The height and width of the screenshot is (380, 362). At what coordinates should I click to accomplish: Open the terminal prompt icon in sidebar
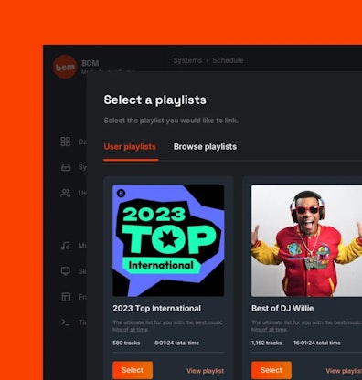click(66, 322)
